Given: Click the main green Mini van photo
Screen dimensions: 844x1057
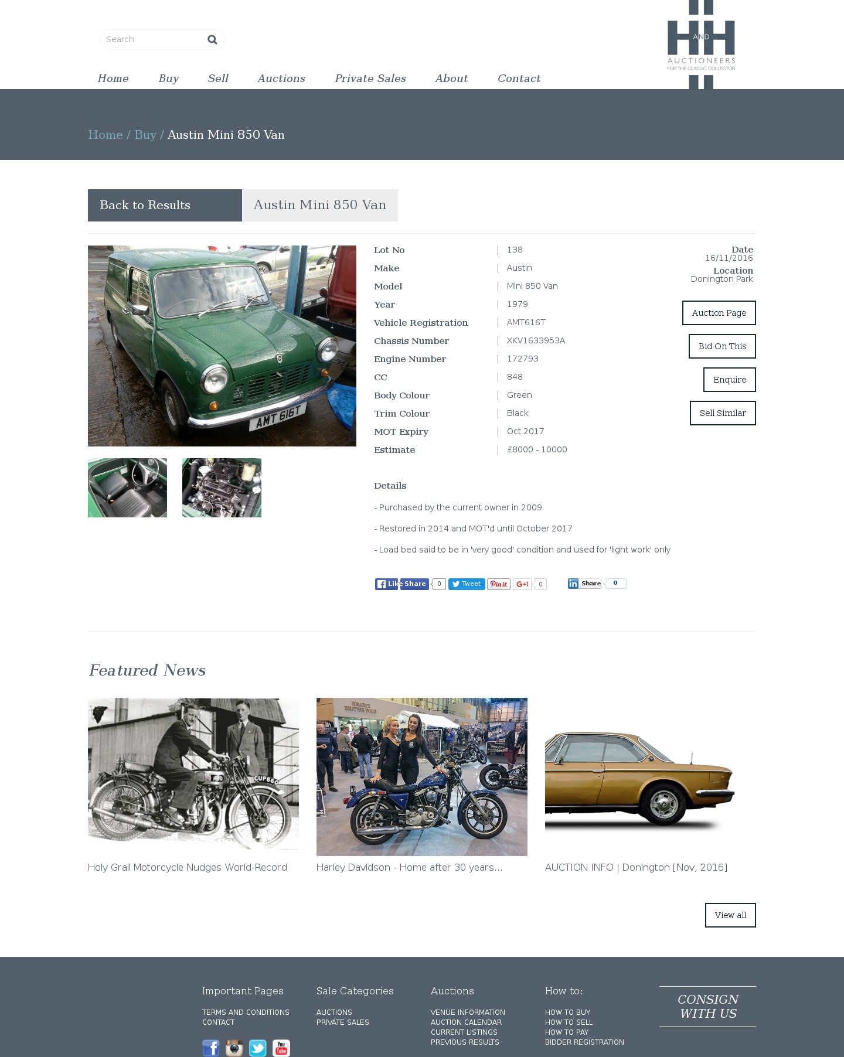Looking at the screenshot, I should 222,346.
